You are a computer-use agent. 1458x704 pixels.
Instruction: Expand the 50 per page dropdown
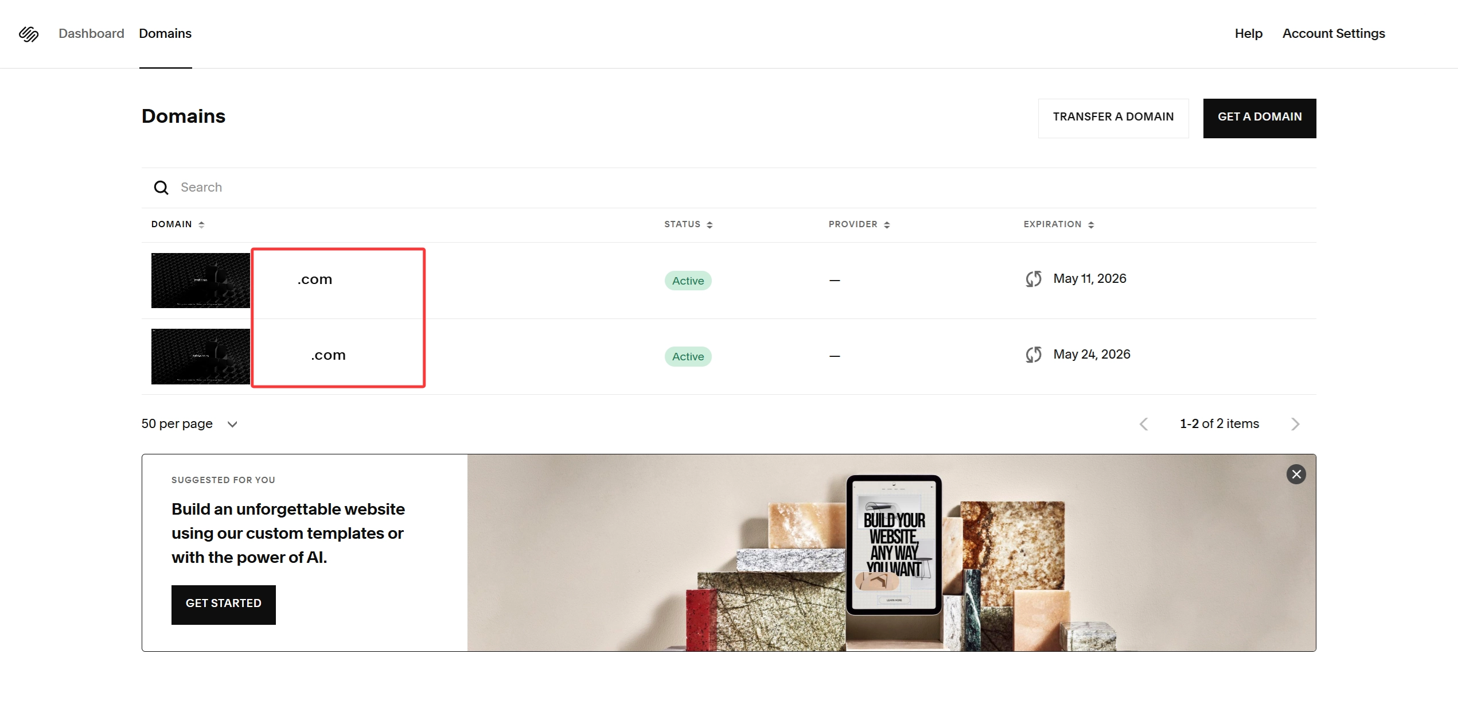(189, 424)
